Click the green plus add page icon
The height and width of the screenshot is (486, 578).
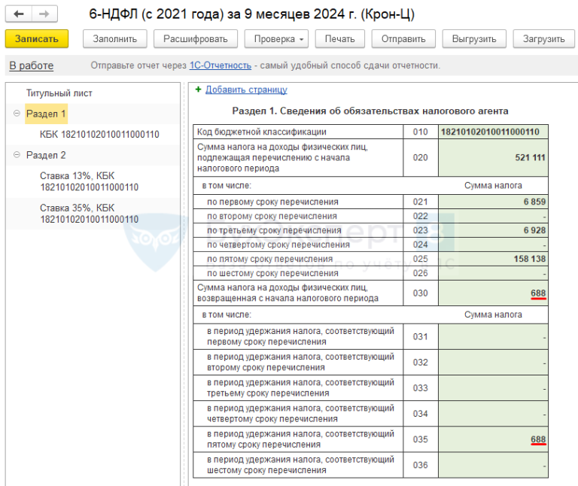[x=198, y=90]
